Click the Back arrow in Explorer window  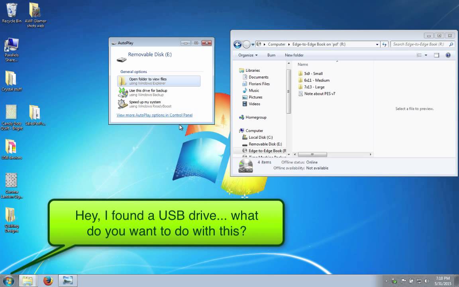click(237, 44)
